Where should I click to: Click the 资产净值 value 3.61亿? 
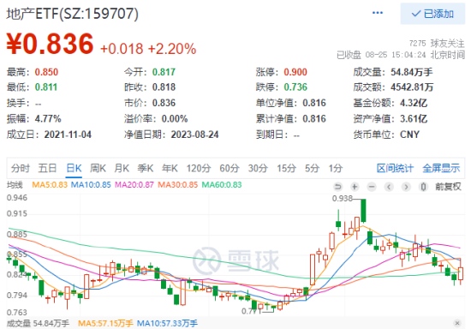414,119
